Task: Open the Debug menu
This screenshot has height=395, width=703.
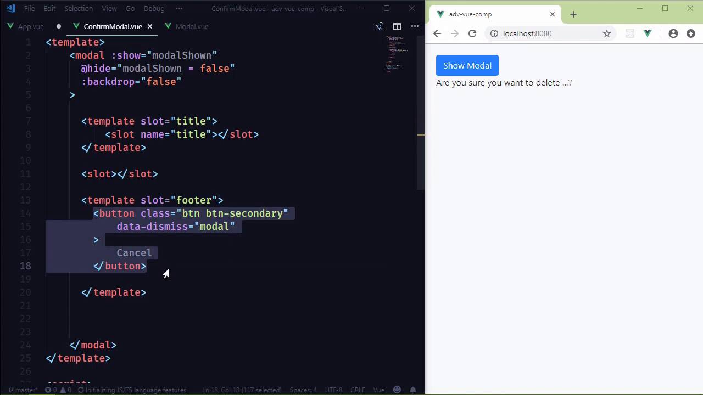Action: coord(154,8)
